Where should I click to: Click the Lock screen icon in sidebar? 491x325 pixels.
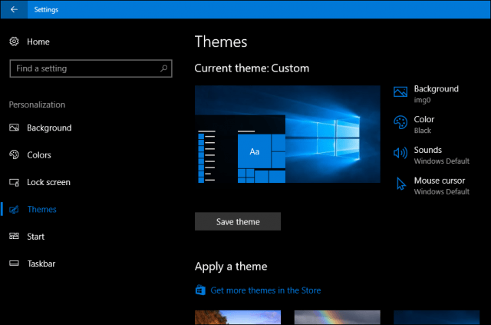14,182
